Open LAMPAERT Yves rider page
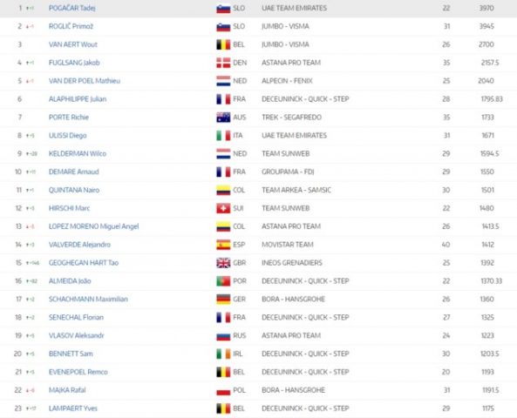517x418 pixels. pyautogui.click(x=73, y=408)
